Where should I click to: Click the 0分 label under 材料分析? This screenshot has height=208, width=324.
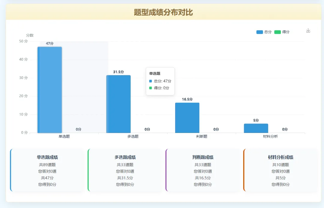pos(285,129)
